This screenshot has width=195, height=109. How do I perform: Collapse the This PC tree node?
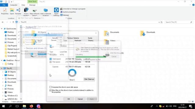[x=2, y=68]
